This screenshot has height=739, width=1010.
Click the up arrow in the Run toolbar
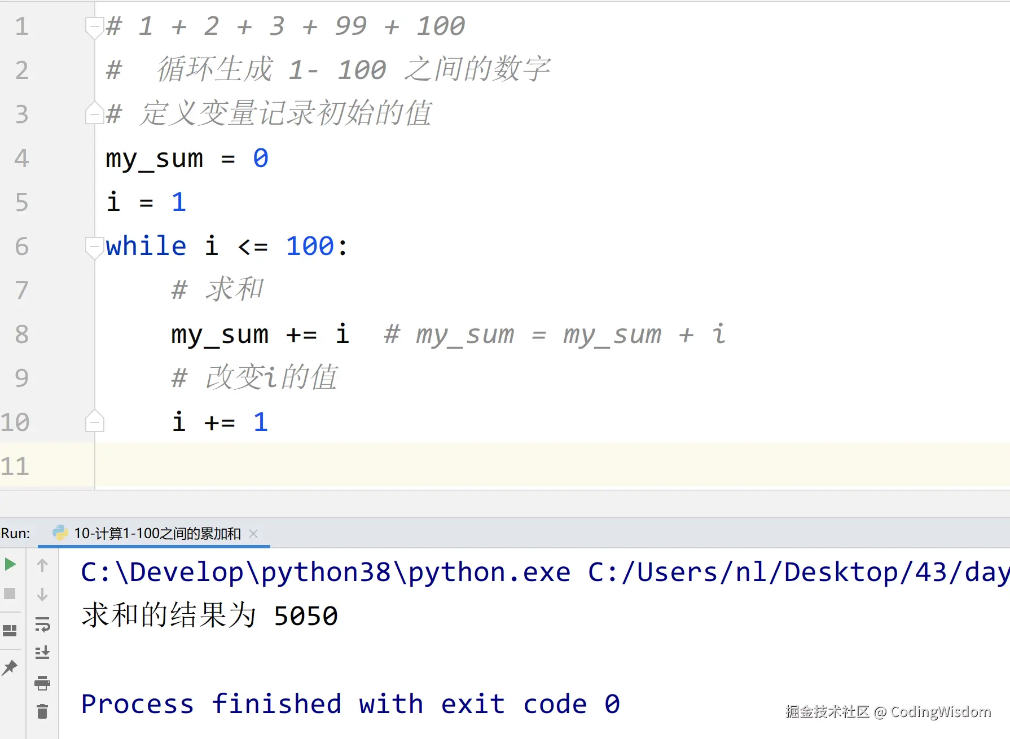(x=42, y=565)
